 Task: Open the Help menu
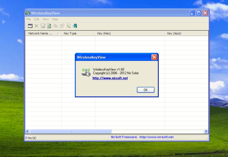pyautogui.click(x=55, y=19)
